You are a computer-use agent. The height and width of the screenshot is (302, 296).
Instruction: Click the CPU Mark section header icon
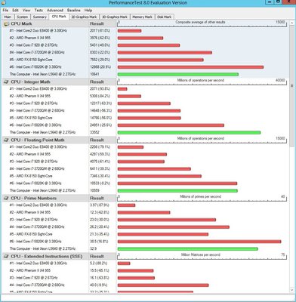pos(6,23)
